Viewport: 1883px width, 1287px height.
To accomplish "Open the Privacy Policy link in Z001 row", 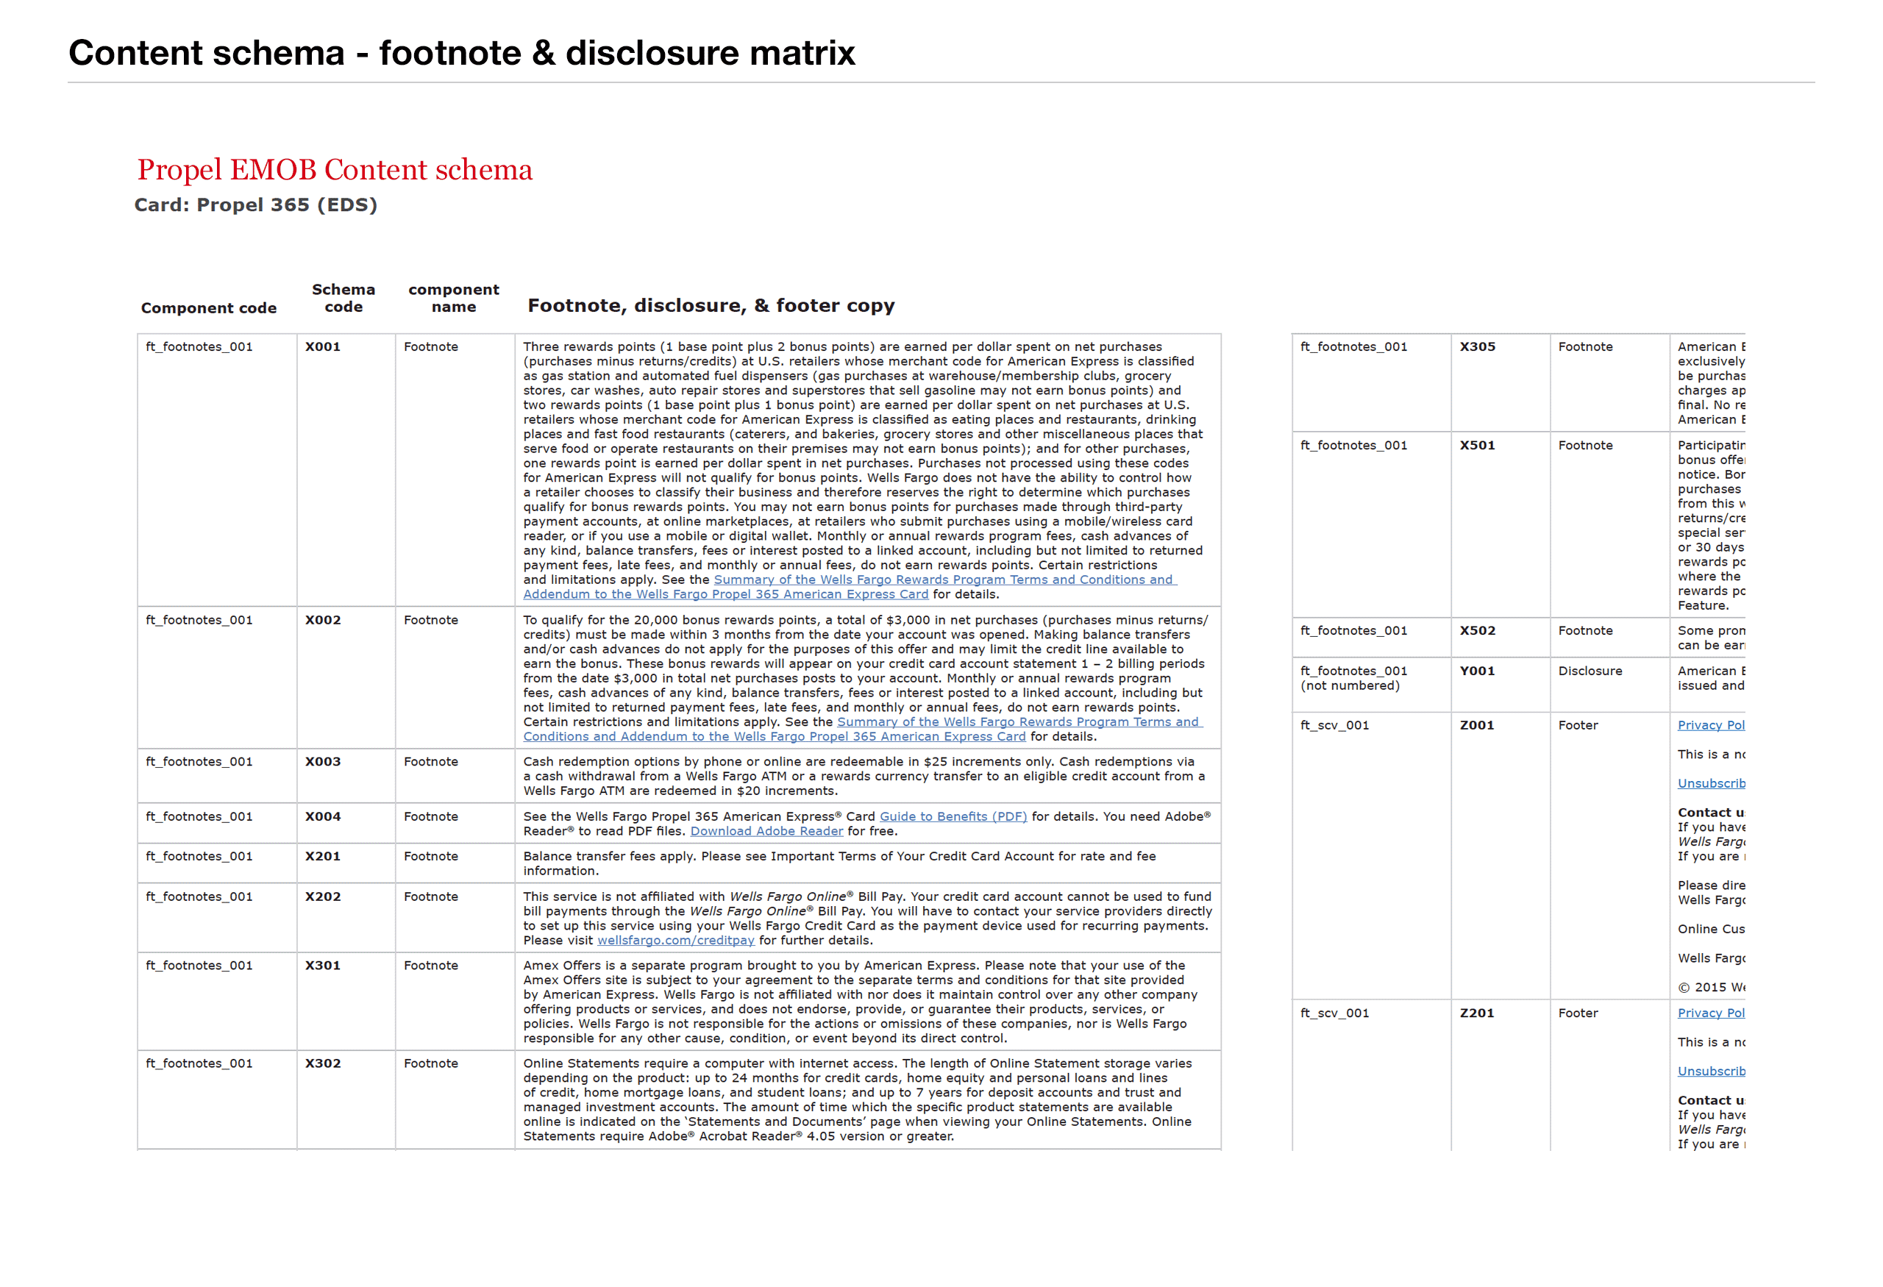I will [x=1710, y=725].
